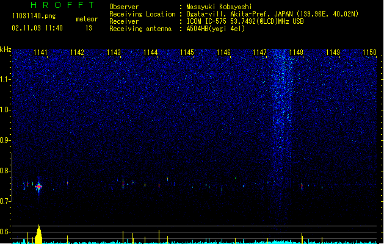Click the bright red meteor echo near 1141
Screen dimensions: 384x244
tap(38, 187)
